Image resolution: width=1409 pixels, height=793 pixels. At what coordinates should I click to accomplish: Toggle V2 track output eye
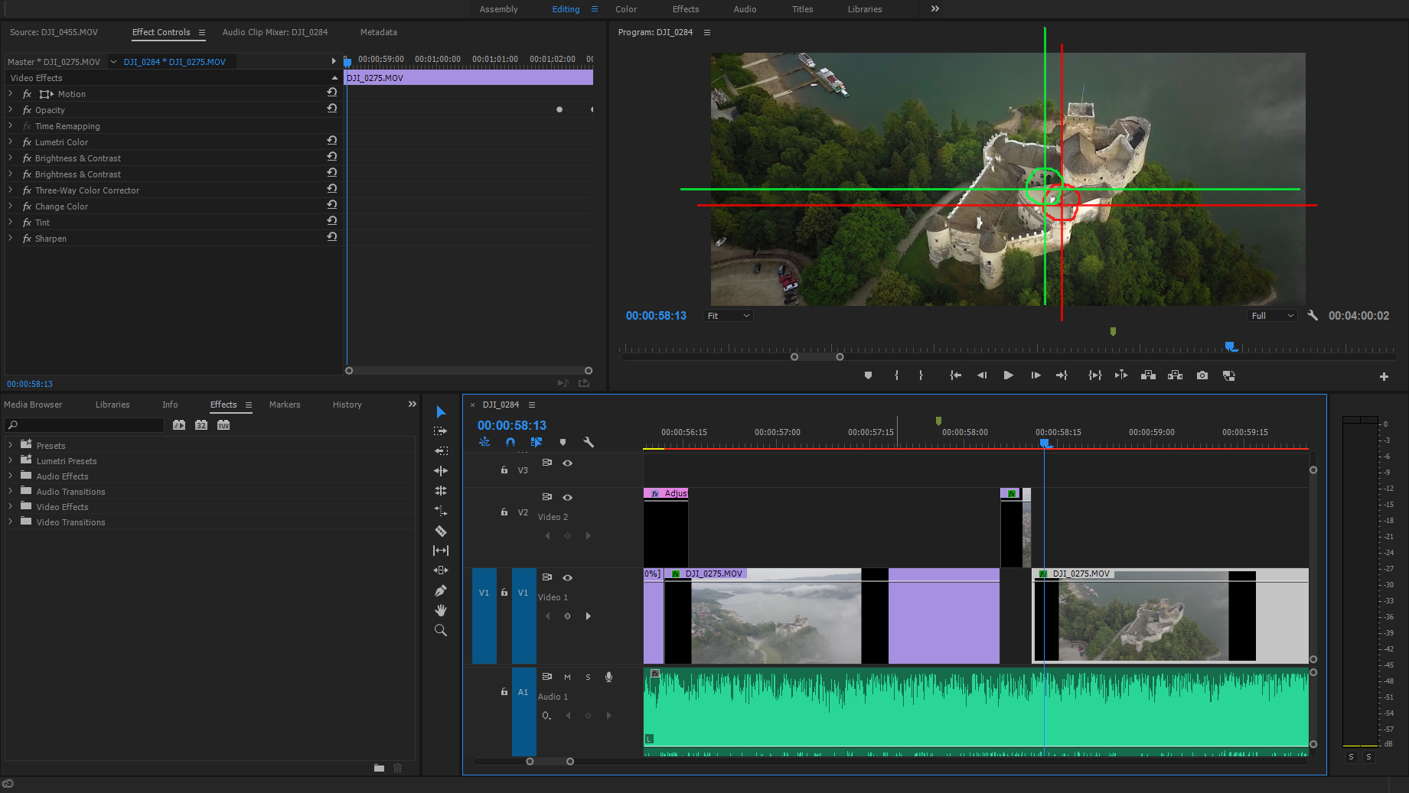tap(568, 497)
